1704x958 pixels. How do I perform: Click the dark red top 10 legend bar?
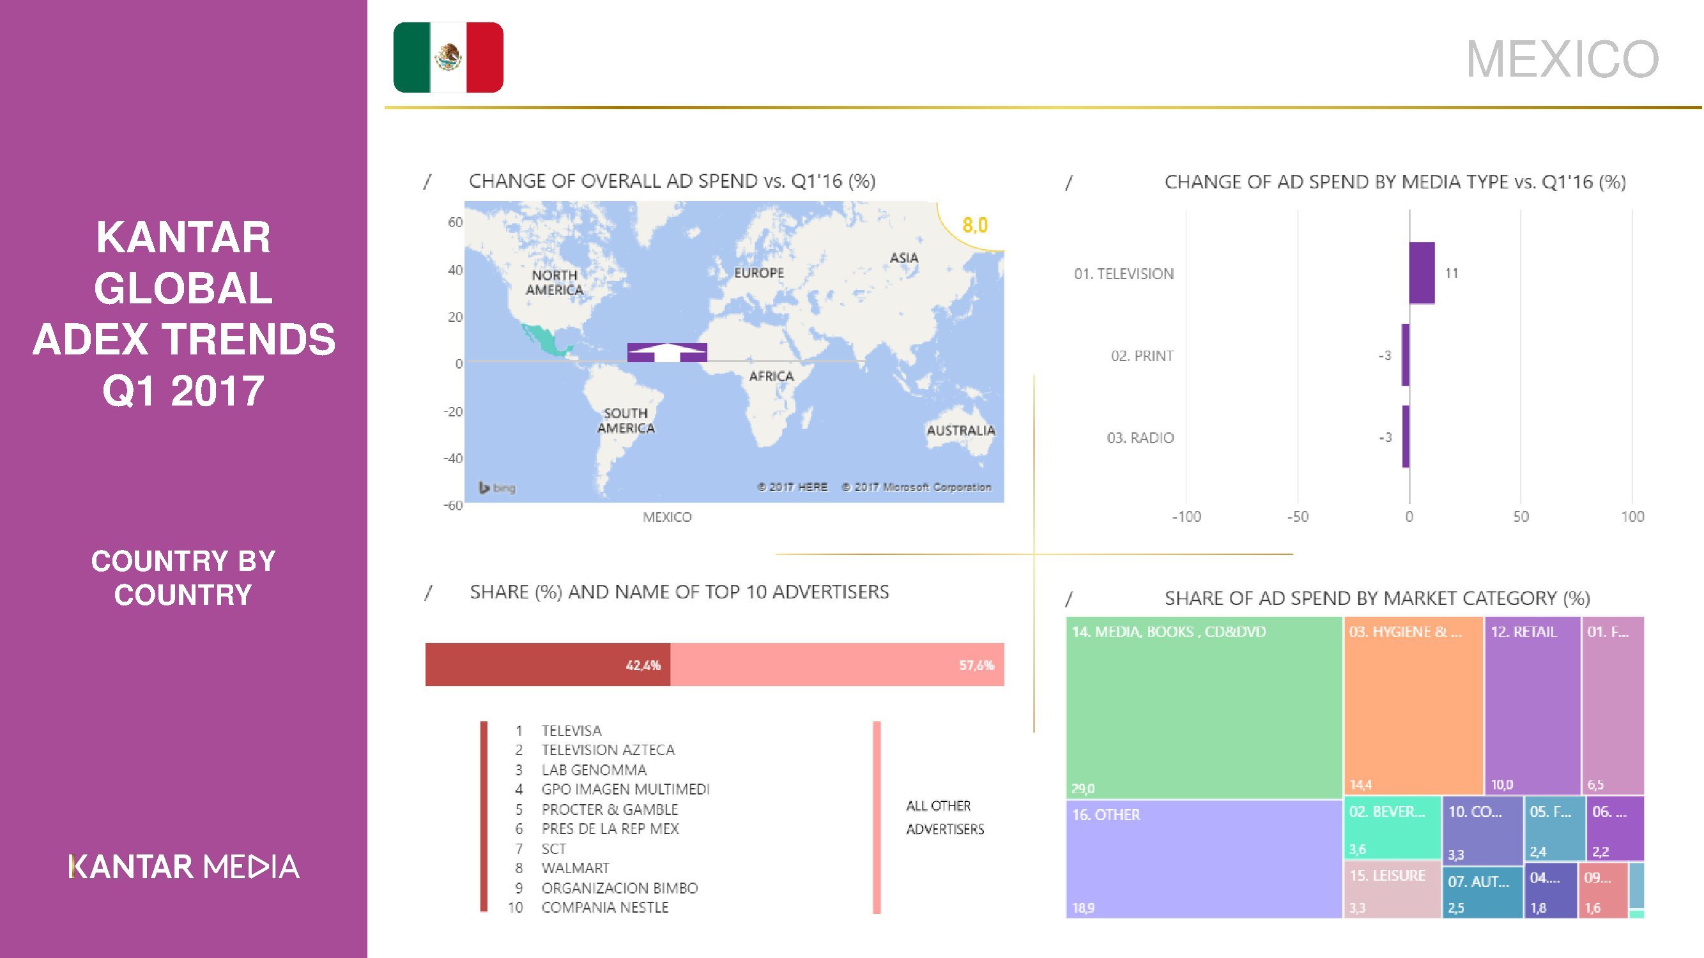click(x=484, y=817)
